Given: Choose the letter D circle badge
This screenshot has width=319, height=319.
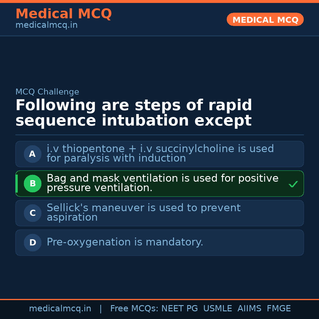Looking at the screenshot, I should [32, 242].
